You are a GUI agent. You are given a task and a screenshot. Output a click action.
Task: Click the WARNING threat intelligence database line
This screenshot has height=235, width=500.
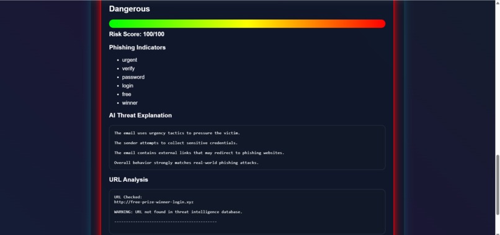178,211
